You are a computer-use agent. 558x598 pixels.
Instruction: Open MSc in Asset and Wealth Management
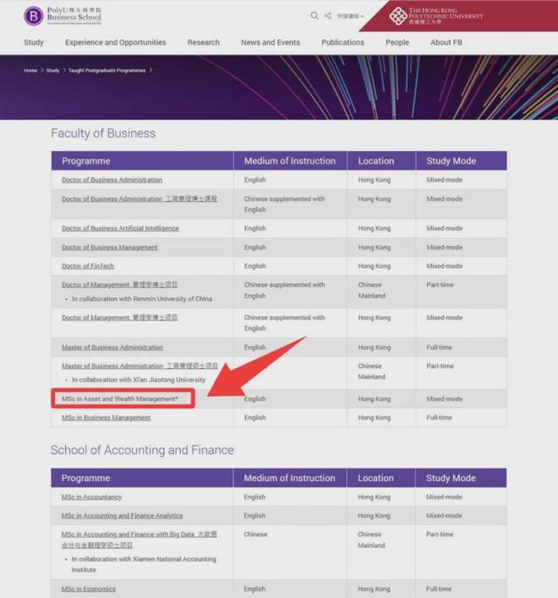coord(120,399)
